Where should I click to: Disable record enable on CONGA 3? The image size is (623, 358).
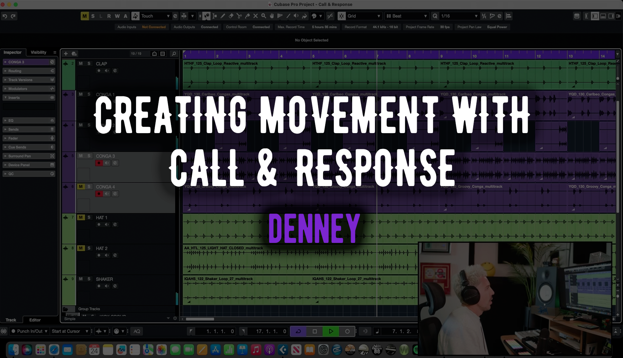click(99, 163)
